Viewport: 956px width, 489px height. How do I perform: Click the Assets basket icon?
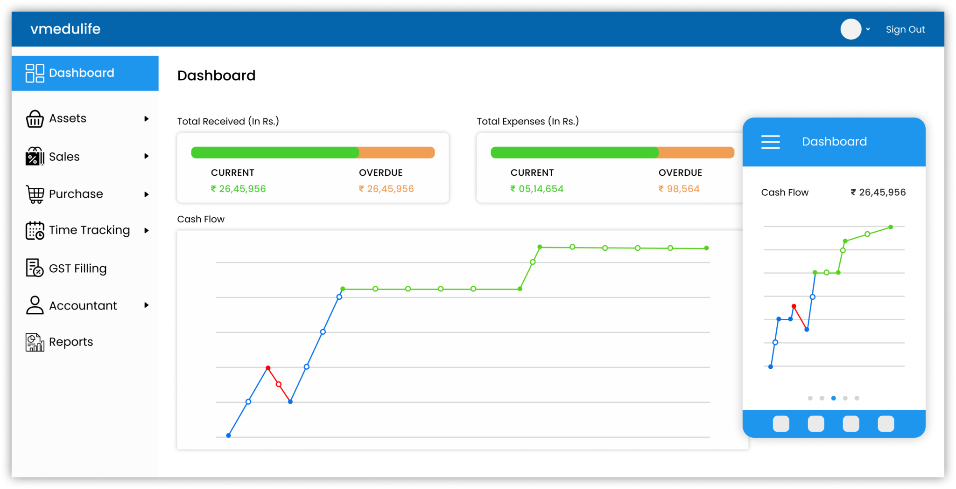[x=35, y=119]
